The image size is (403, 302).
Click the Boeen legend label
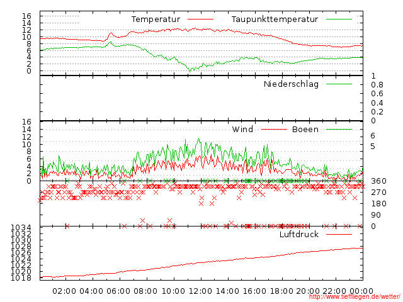(x=305, y=129)
